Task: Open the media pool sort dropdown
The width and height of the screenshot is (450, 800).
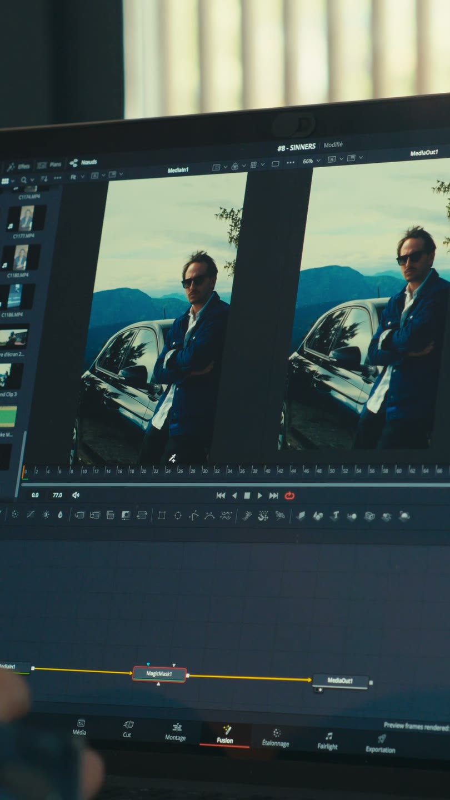Action: click(x=43, y=178)
